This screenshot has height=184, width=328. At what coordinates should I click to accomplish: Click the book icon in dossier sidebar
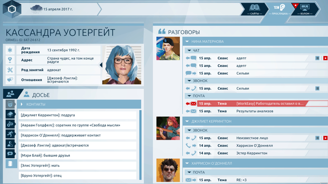tap(11, 114)
